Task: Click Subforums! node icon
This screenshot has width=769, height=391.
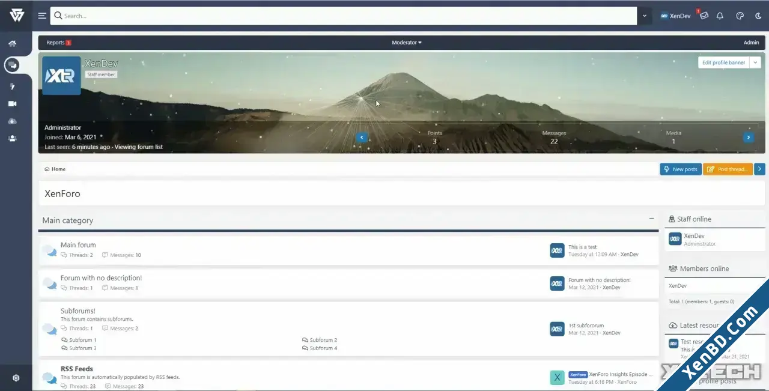Action: click(x=49, y=329)
